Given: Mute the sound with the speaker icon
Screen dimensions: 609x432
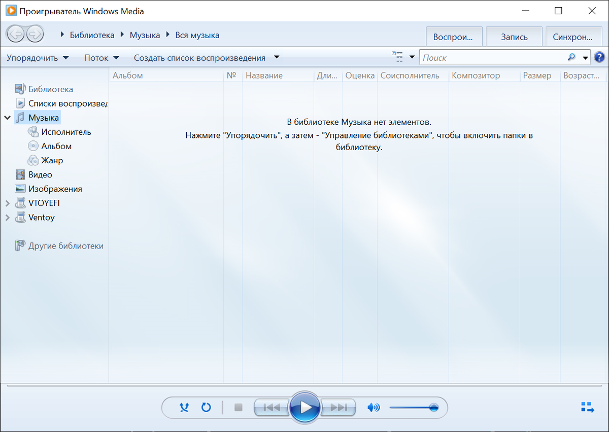Looking at the screenshot, I should (x=374, y=407).
